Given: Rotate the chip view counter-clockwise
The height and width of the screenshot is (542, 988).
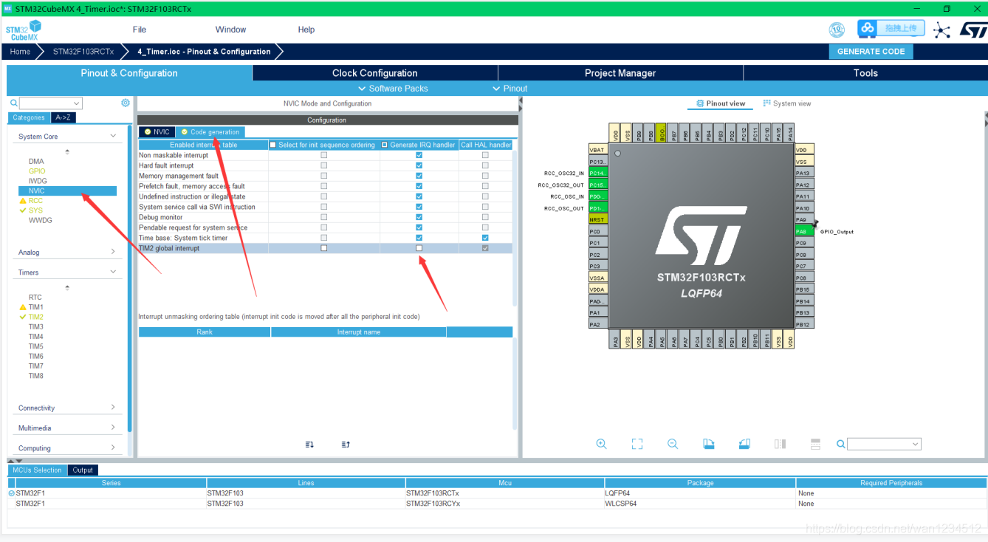Looking at the screenshot, I should pyautogui.click(x=744, y=444).
